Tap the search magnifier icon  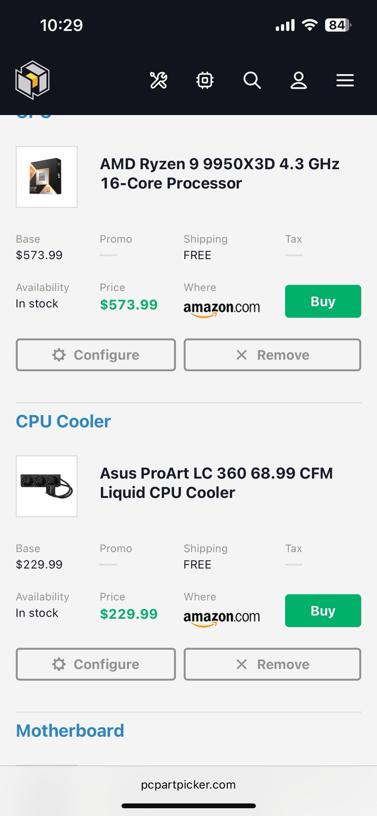click(252, 81)
